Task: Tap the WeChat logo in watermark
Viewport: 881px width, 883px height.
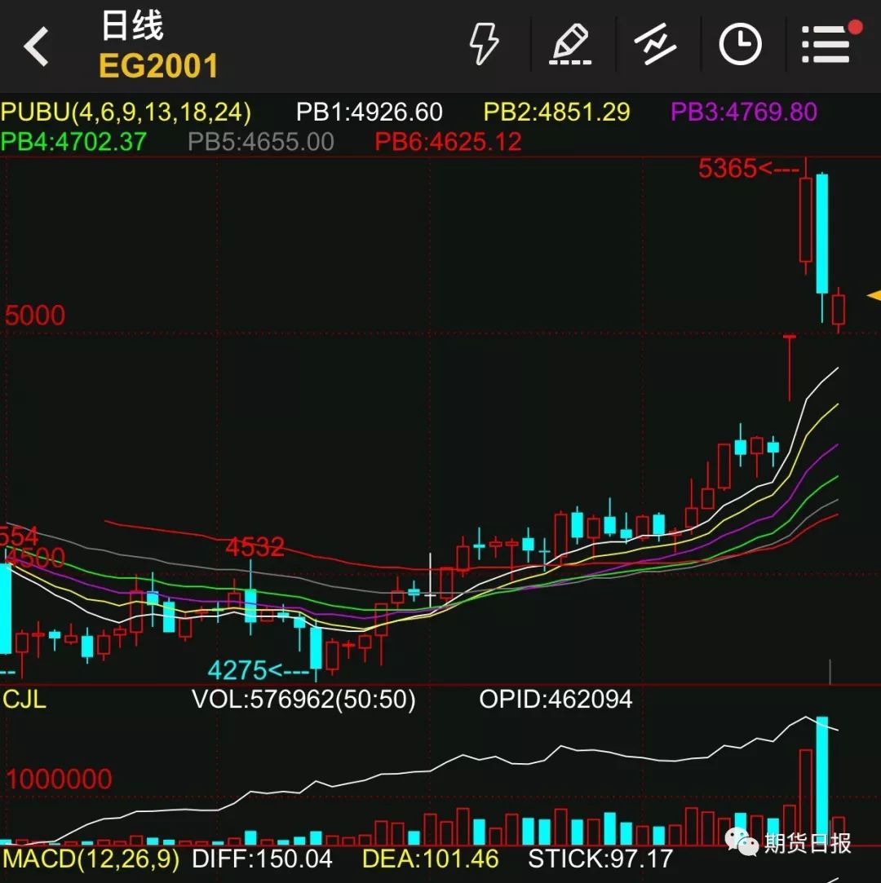Action: click(742, 841)
